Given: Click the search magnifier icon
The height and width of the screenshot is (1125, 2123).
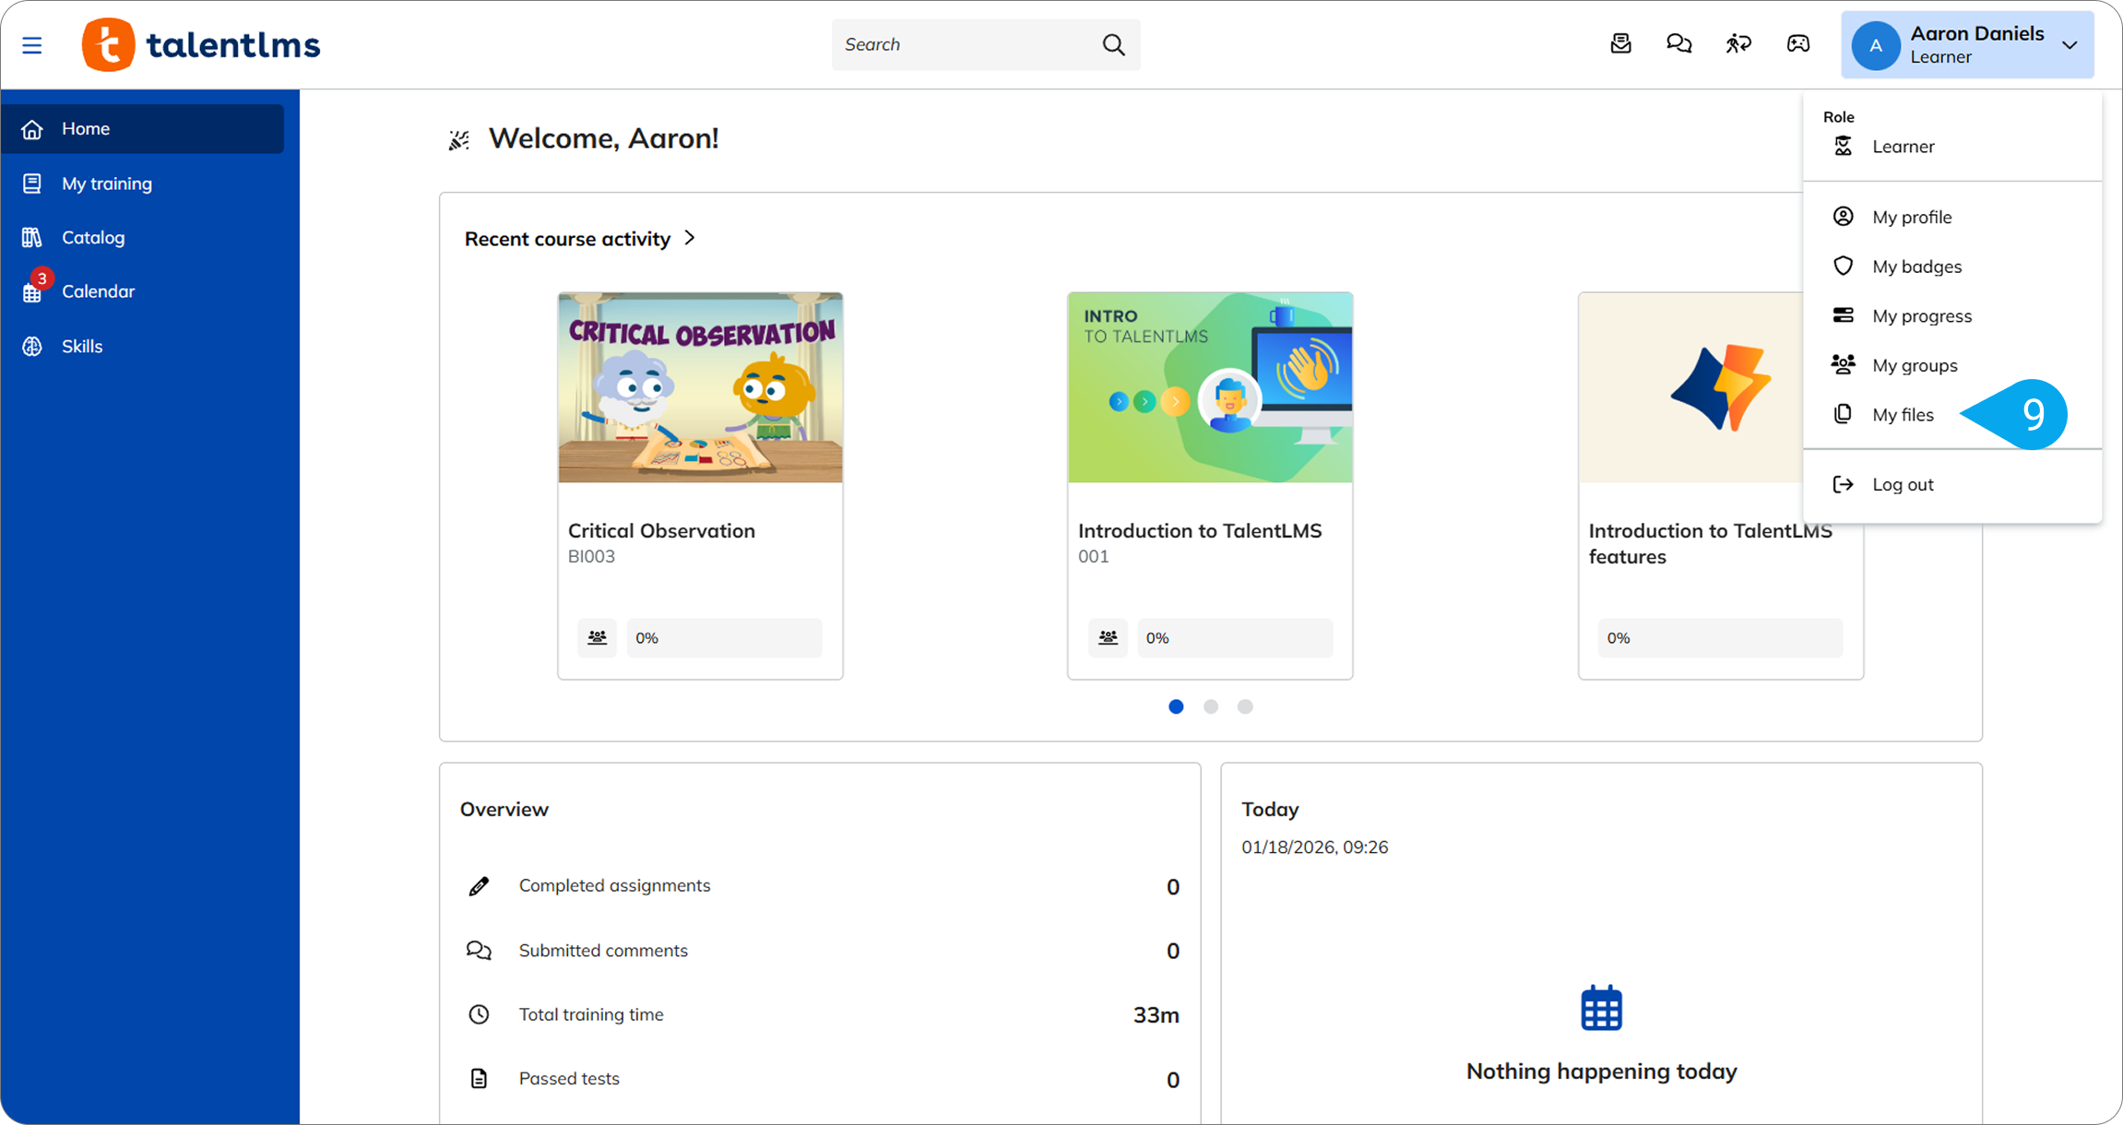Looking at the screenshot, I should [x=1113, y=44].
